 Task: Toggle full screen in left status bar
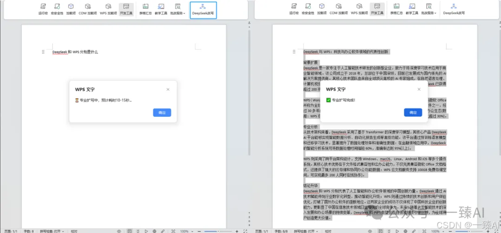245,231
